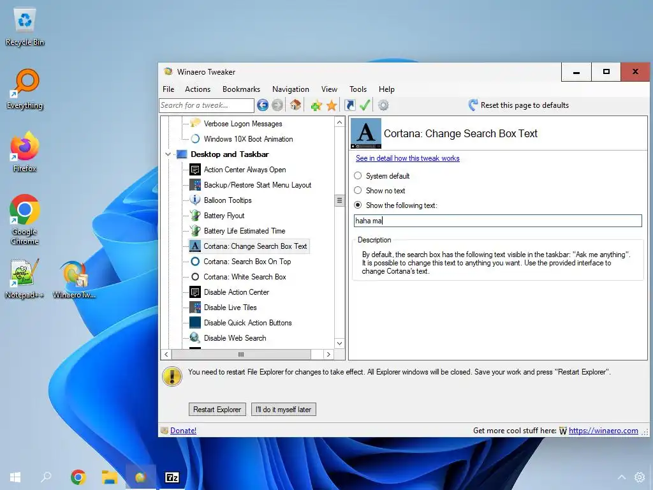
Task: Select Balloon Tooltips tweak
Action: (x=228, y=200)
